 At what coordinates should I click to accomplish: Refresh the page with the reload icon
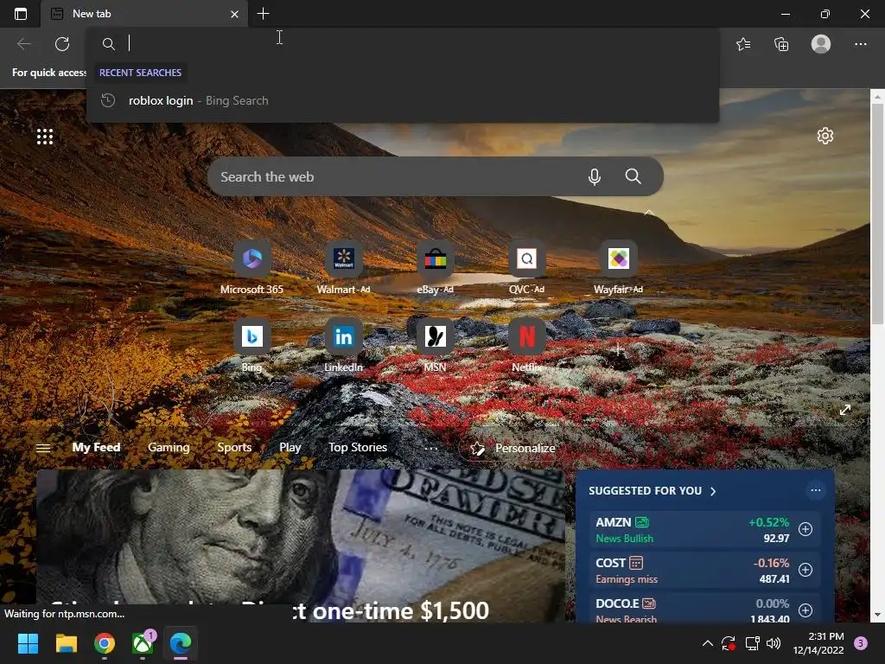point(62,43)
